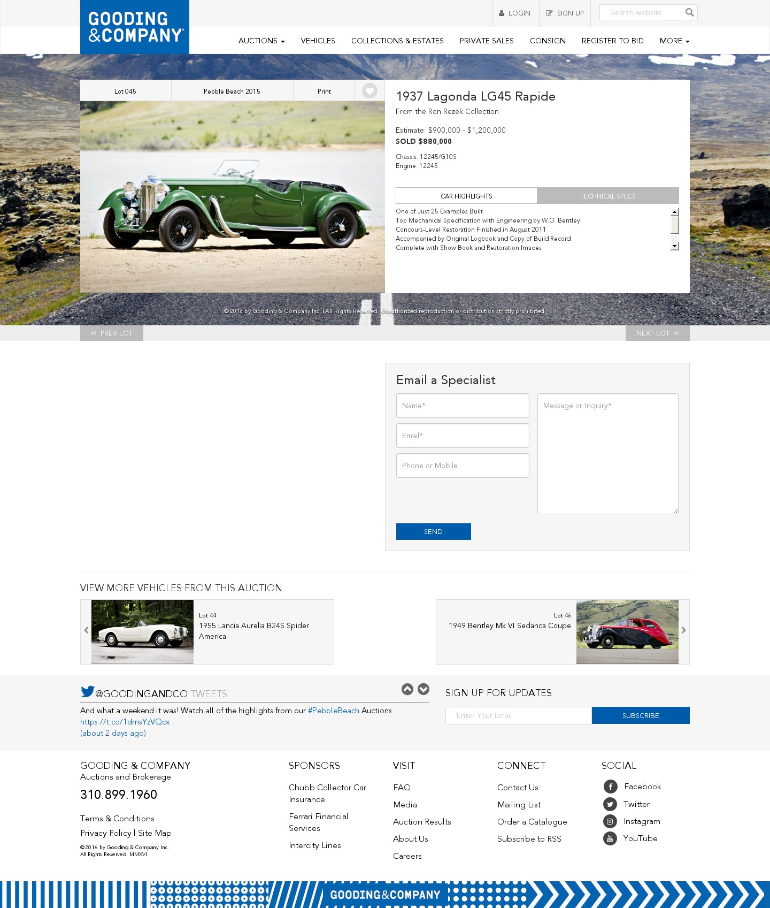Screen dimensions: 770x908
Task: Click the Enter Your Email field
Action: 519,715
